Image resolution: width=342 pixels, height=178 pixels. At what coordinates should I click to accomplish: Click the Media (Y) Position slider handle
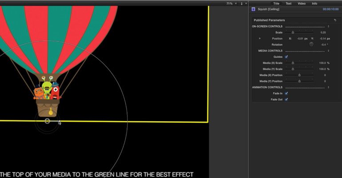click(x=299, y=81)
